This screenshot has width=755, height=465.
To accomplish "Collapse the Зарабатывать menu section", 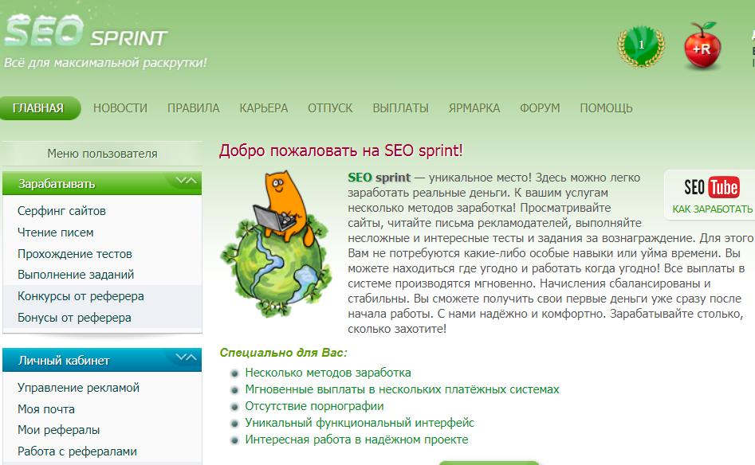I will point(185,182).
